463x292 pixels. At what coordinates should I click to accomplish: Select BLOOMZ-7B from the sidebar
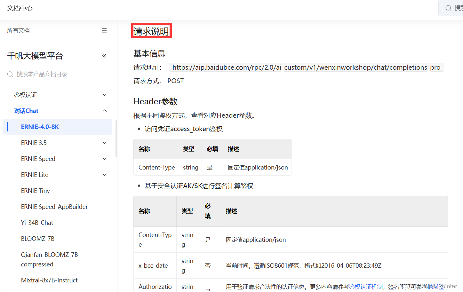(x=37, y=239)
